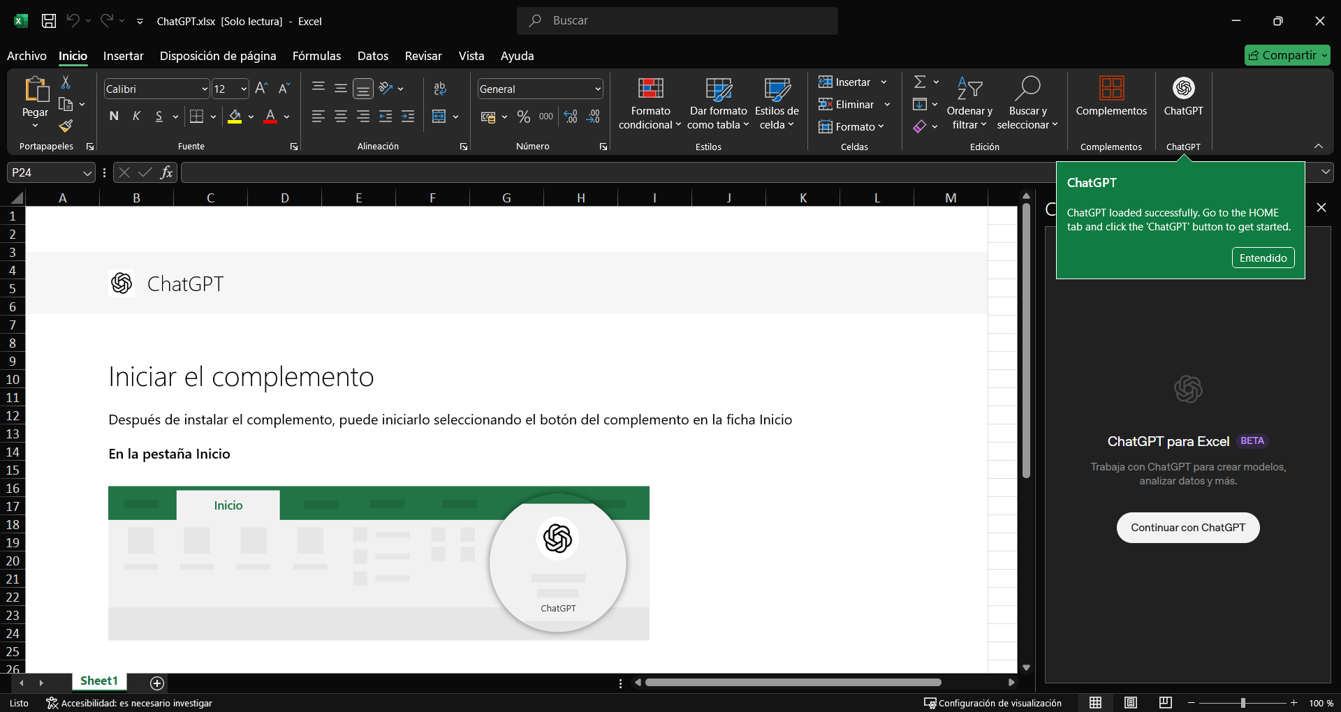Open the Archivo menu

click(27, 56)
